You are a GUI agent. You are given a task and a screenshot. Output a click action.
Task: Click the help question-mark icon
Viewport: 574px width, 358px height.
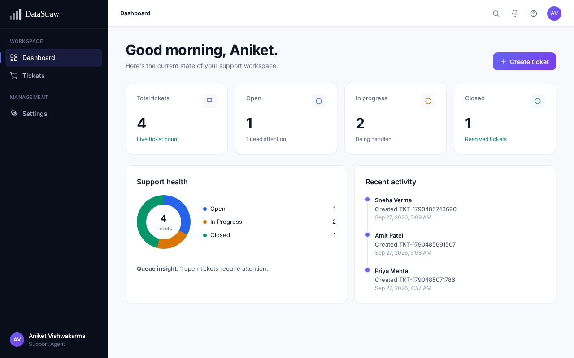(x=534, y=13)
